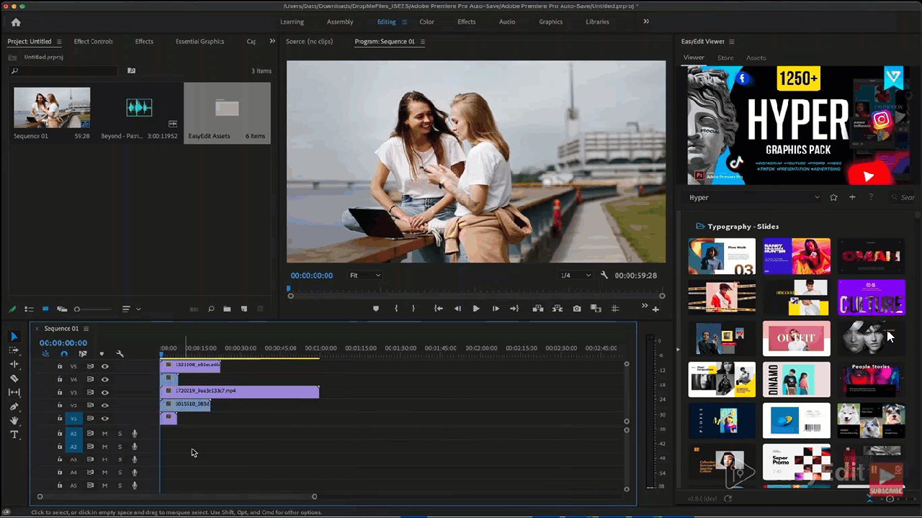The height and width of the screenshot is (518, 922).
Task: Select the Track Select Forward tool
Action: (14, 351)
